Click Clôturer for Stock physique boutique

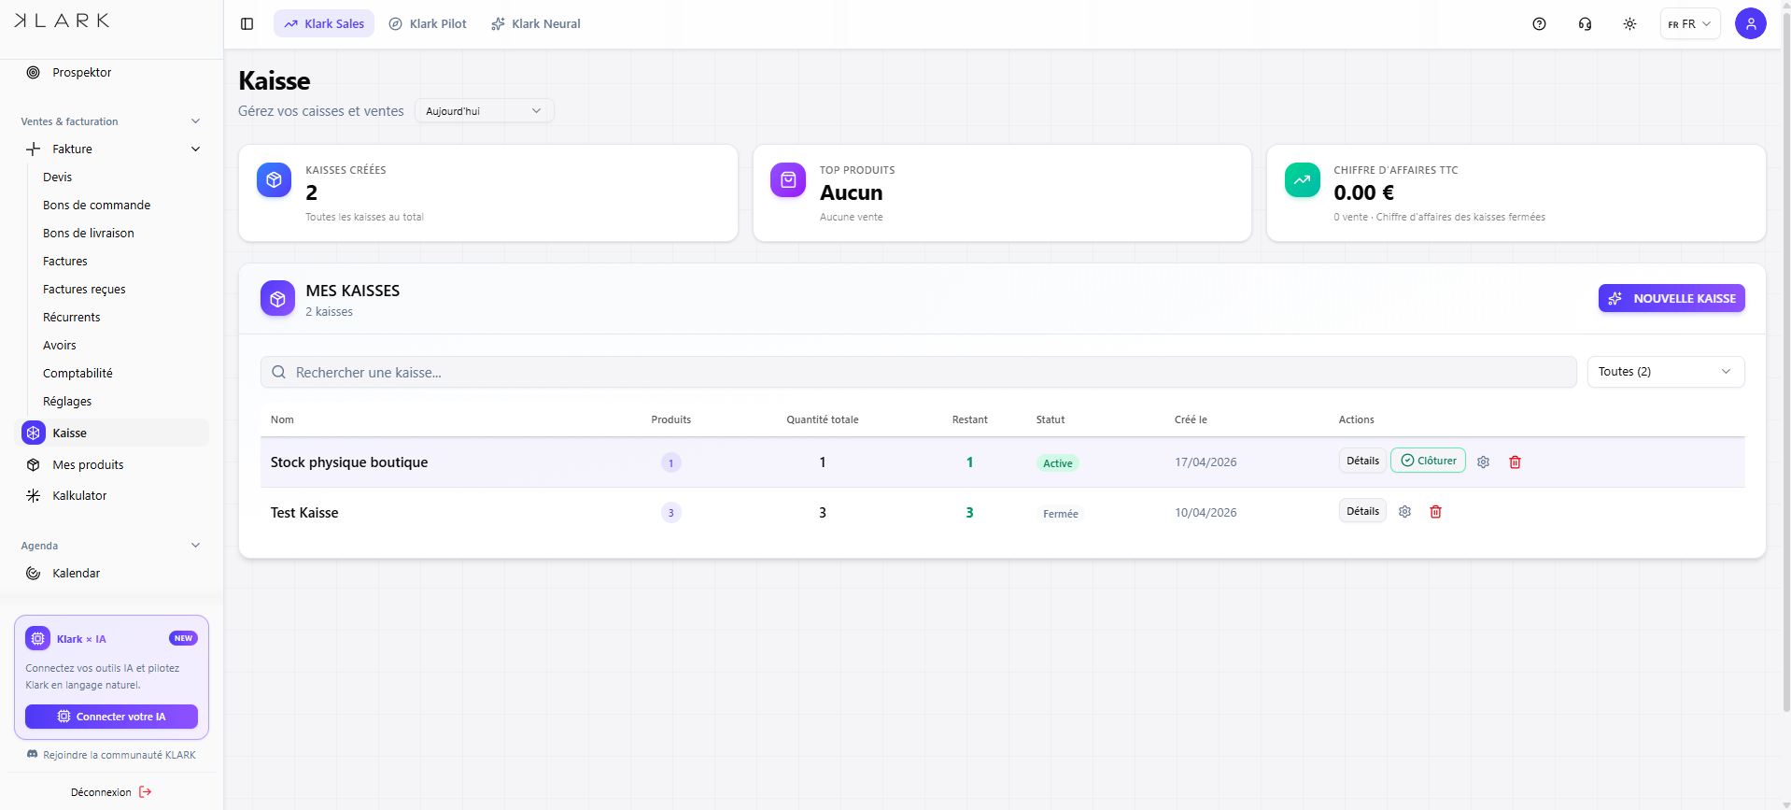point(1428,461)
